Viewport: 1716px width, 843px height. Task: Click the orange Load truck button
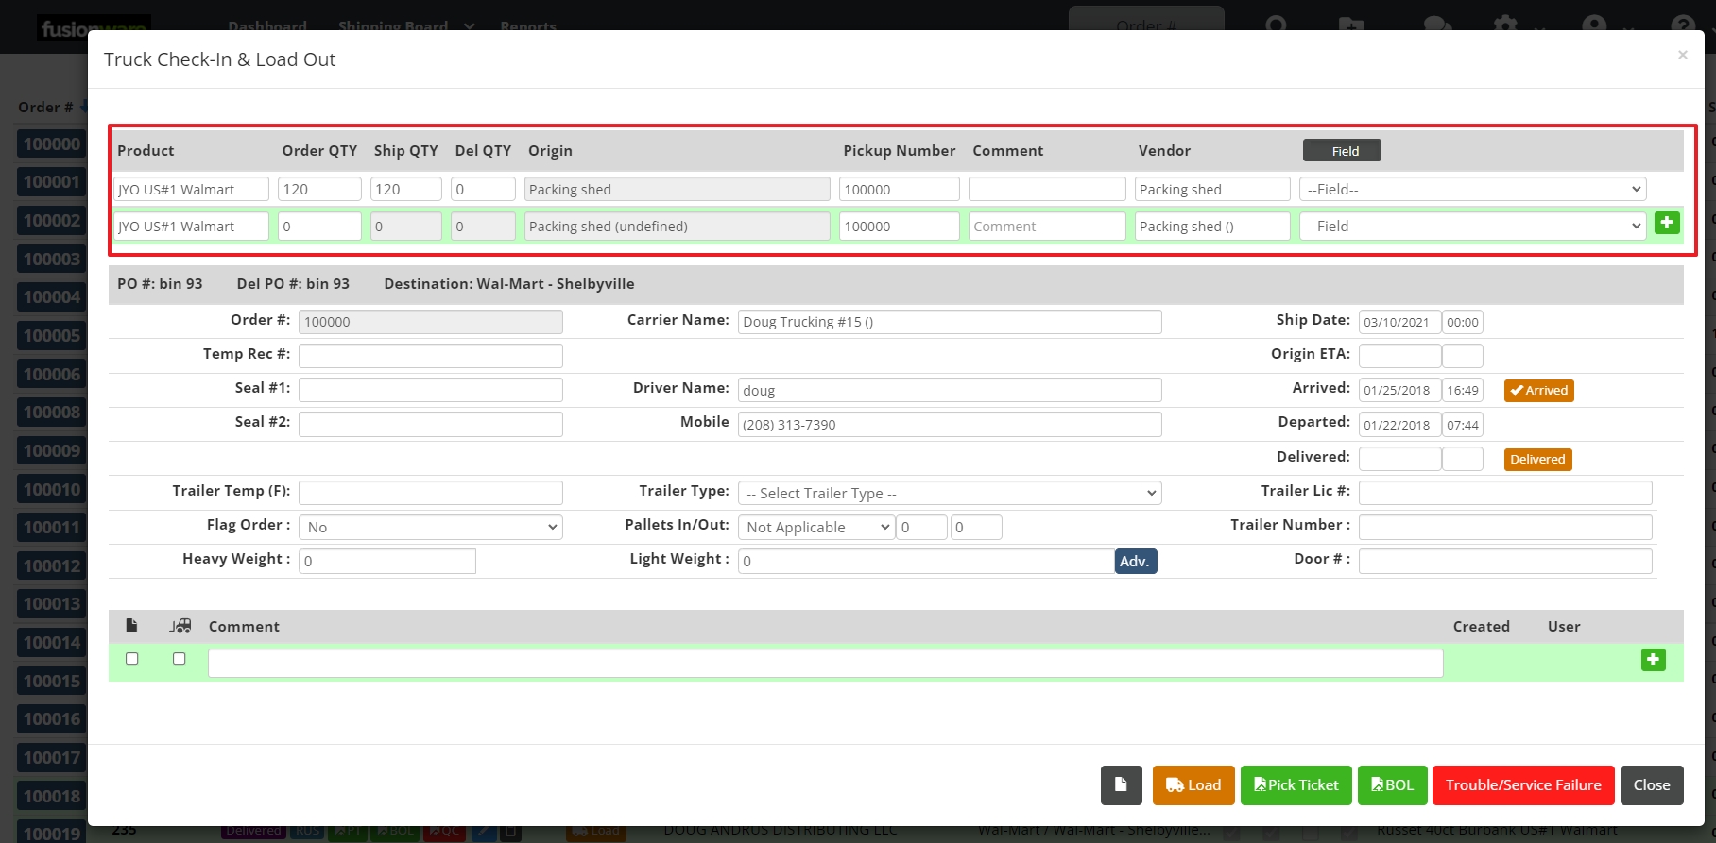(x=1193, y=785)
